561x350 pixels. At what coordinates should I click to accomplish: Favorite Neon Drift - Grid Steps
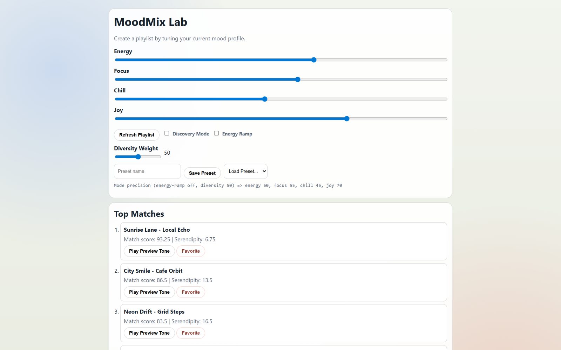(191, 333)
